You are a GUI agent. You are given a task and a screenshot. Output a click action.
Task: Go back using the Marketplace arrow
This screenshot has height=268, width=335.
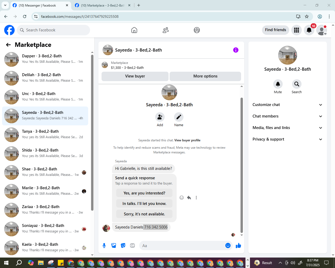click(8, 45)
